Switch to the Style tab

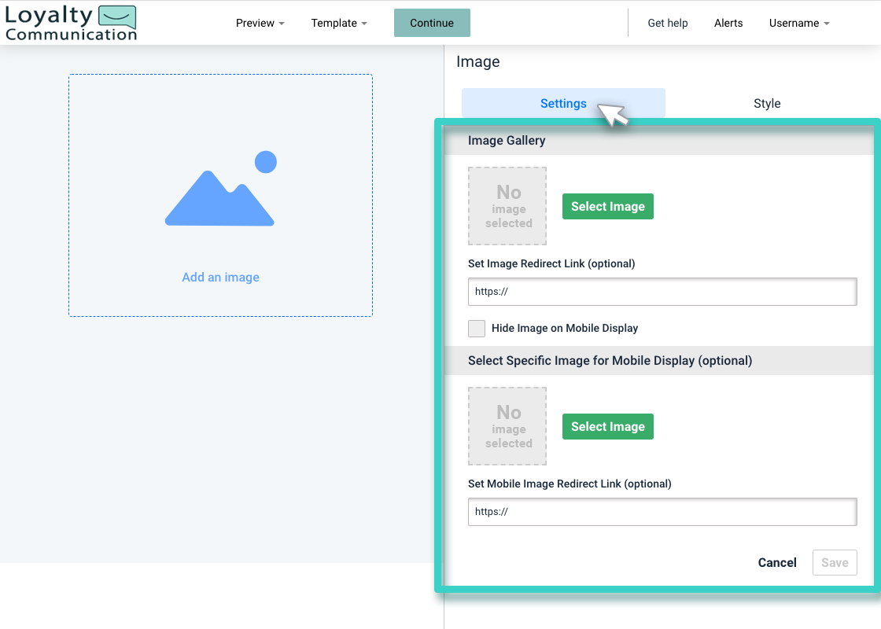tap(767, 103)
